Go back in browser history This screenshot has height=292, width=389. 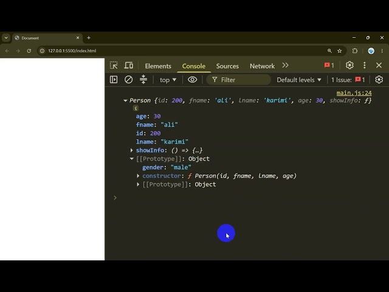7,51
